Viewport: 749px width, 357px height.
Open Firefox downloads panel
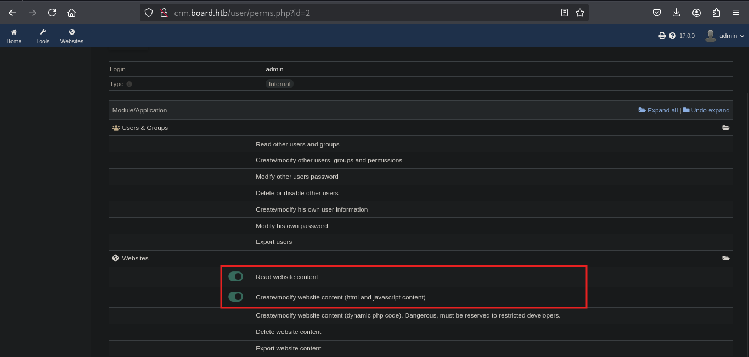pyautogui.click(x=677, y=13)
